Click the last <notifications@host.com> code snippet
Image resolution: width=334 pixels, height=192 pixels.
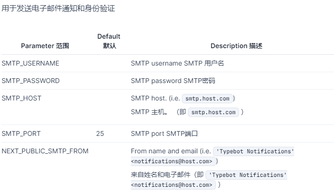(171, 185)
